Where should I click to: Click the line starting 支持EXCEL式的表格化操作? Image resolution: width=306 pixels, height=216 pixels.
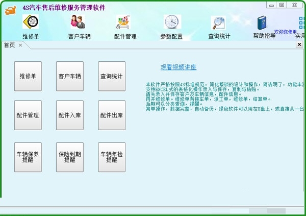click(203, 89)
